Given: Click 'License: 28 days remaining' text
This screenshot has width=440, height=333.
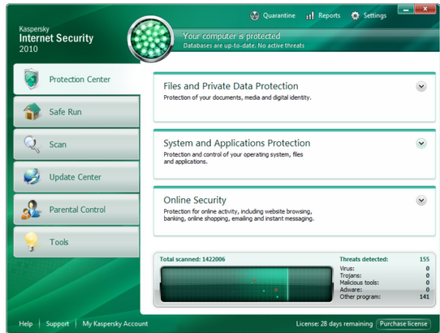Looking at the screenshot, I should 334,324.
